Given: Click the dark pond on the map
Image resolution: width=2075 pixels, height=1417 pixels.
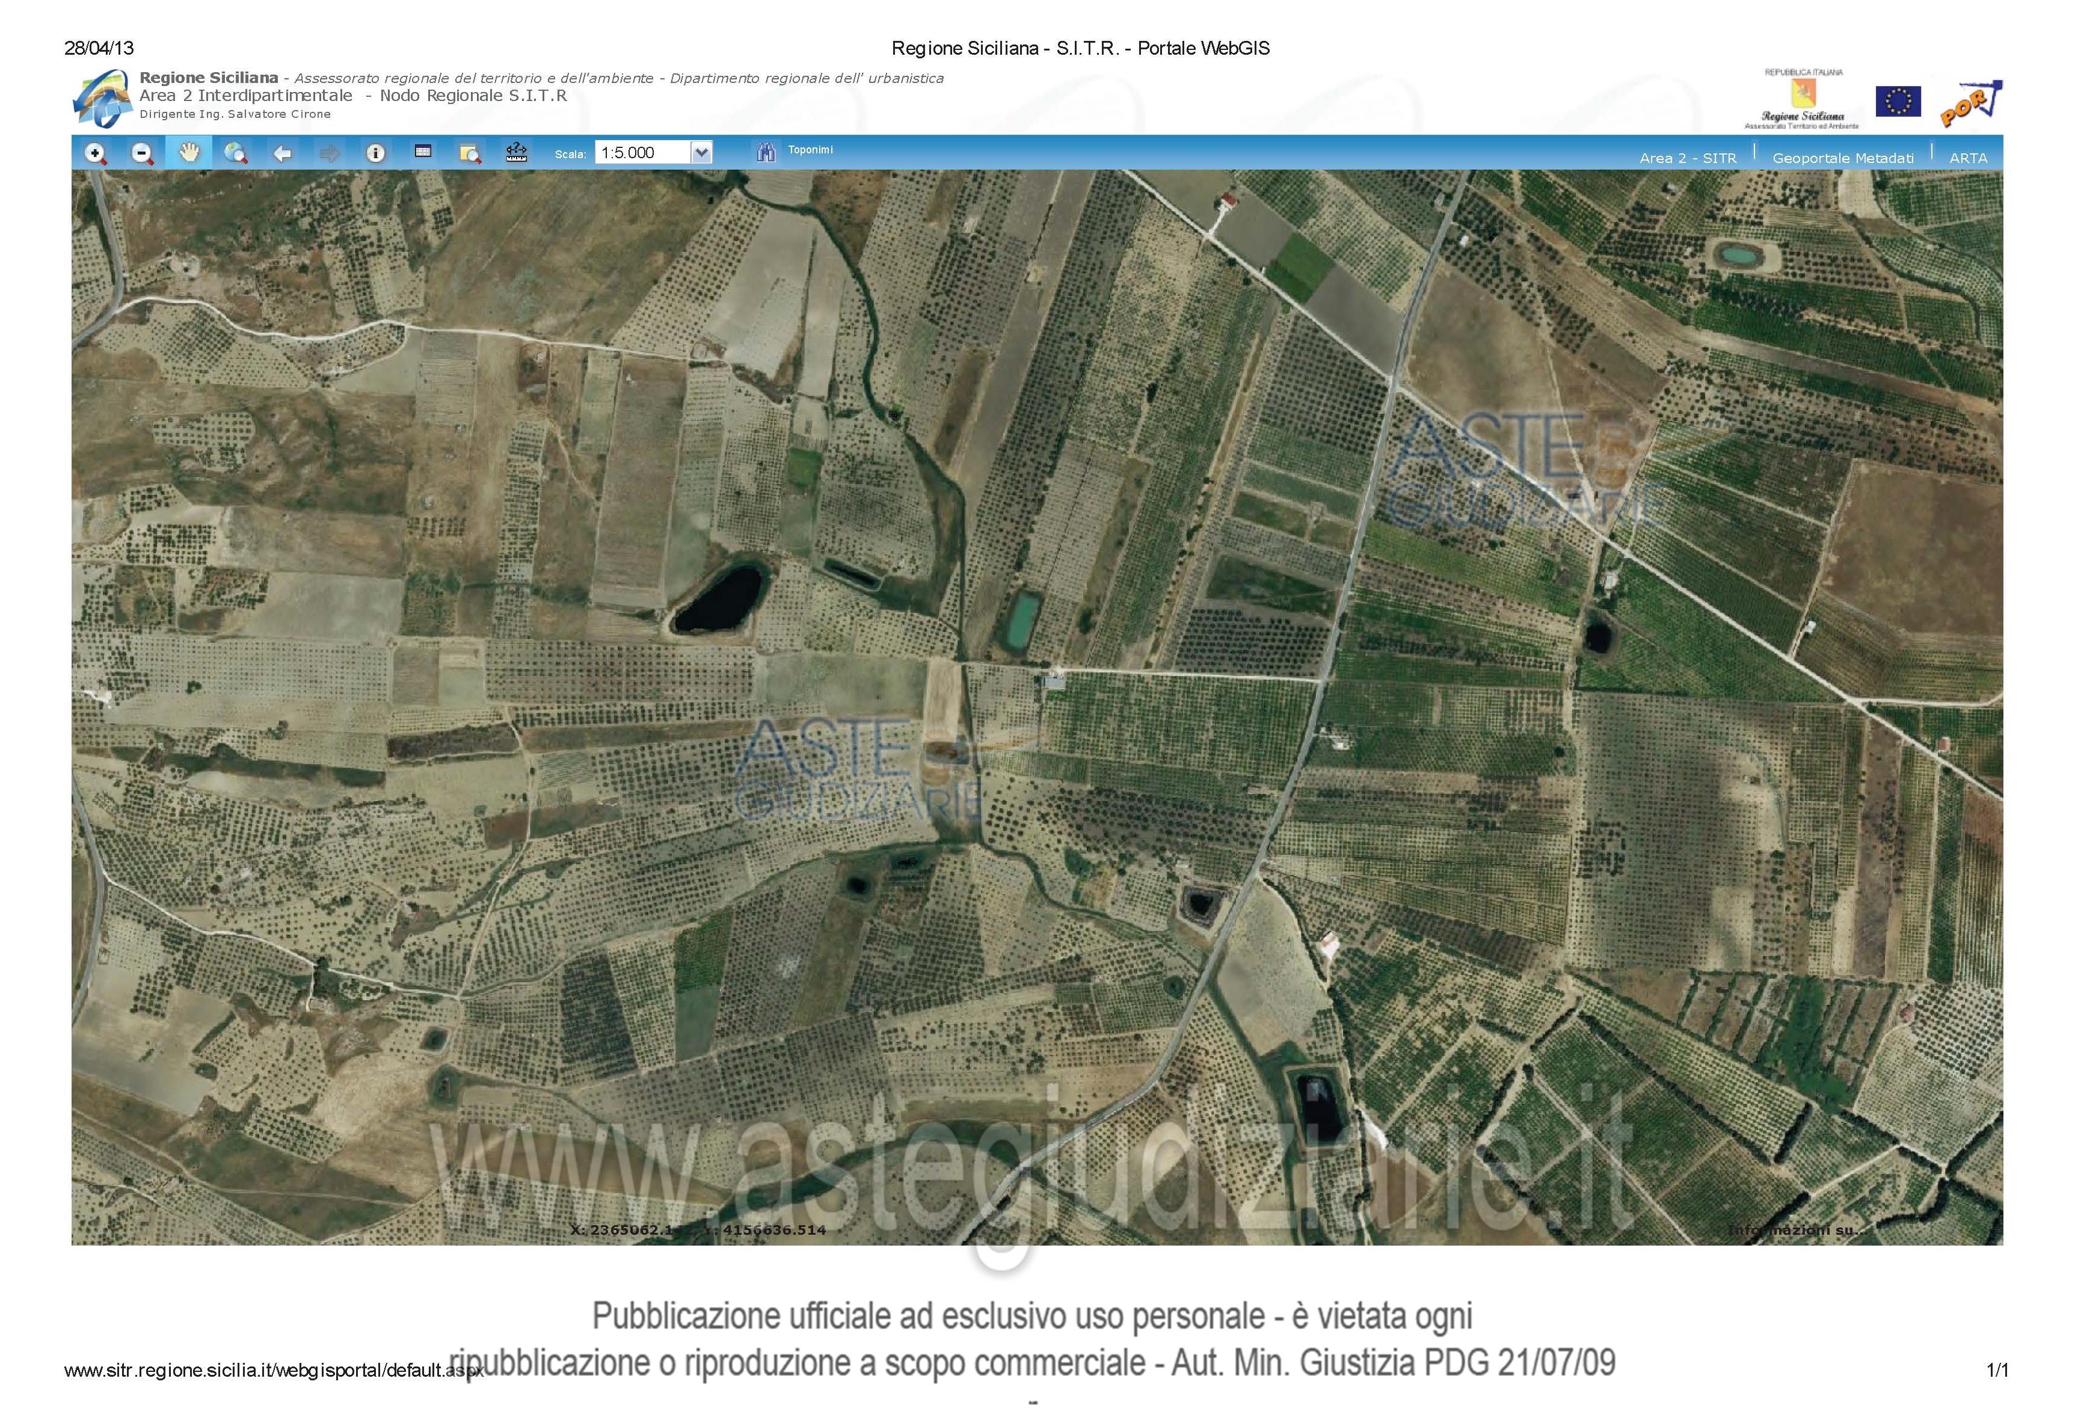Looking at the screenshot, I should (x=718, y=599).
